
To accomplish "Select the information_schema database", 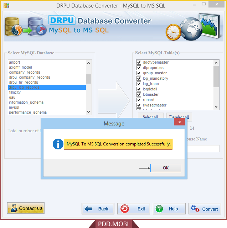I will coord(47,102).
